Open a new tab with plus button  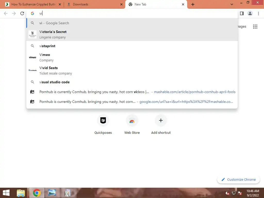(x=193, y=4)
